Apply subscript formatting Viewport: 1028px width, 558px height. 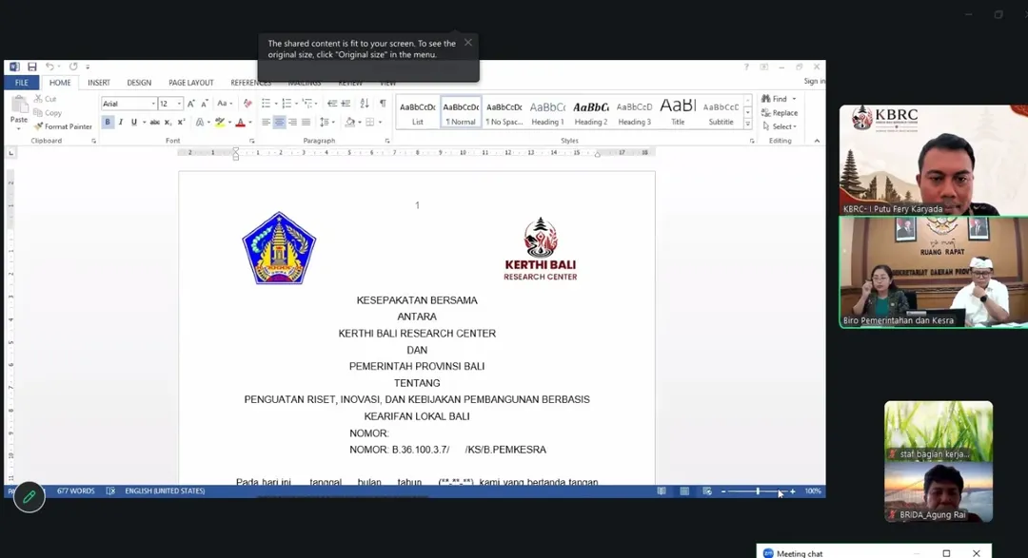click(x=168, y=122)
